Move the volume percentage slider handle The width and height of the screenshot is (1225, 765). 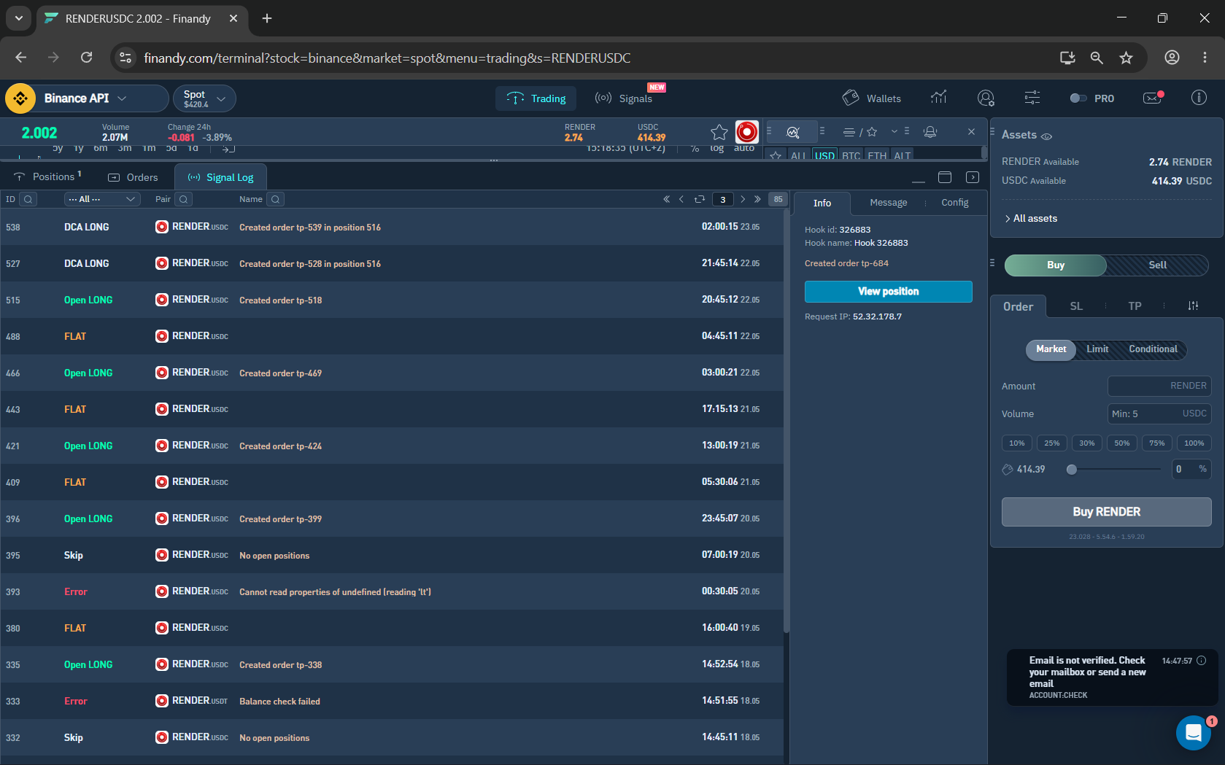[1071, 470]
